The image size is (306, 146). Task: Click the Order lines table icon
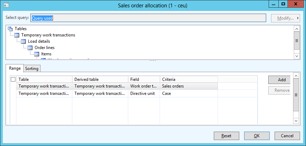[30, 48]
